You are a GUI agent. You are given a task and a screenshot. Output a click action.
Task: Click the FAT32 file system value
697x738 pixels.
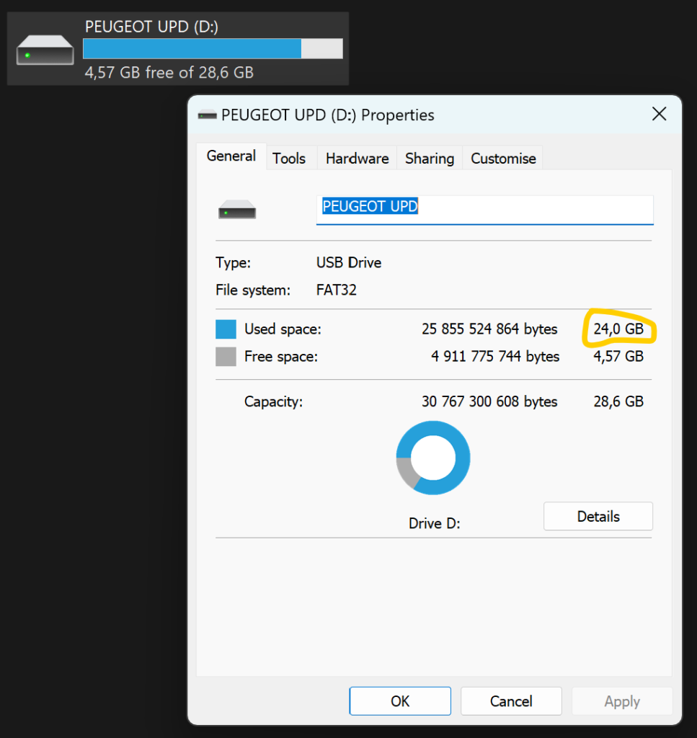[337, 290]
